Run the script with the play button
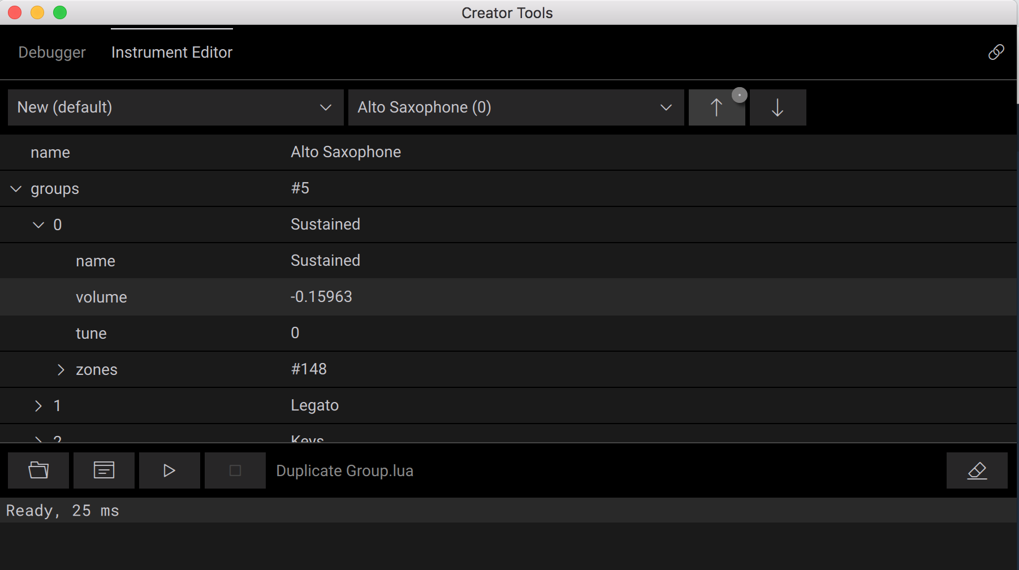 click(169, 470)
